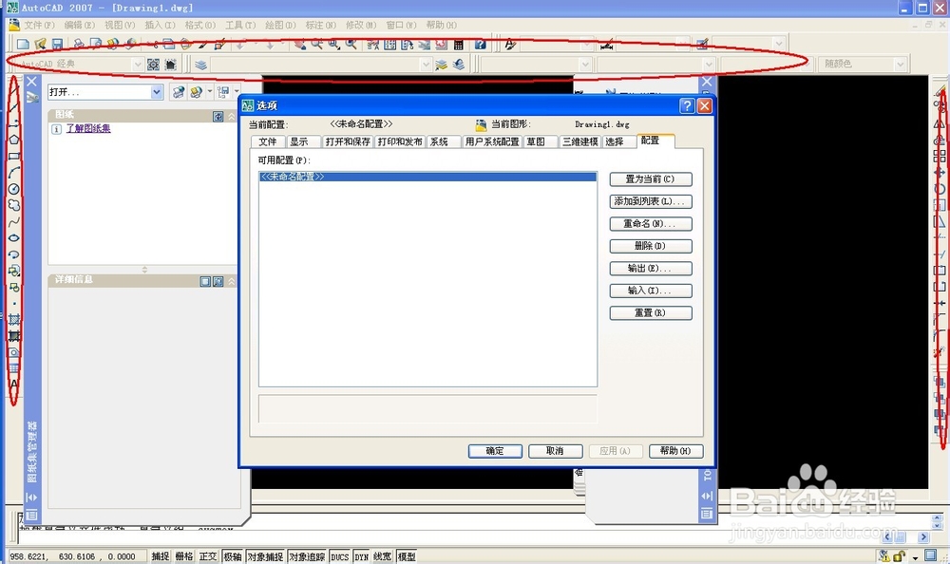Click the Zoom Realtime magnifier icon

(317, 45)
